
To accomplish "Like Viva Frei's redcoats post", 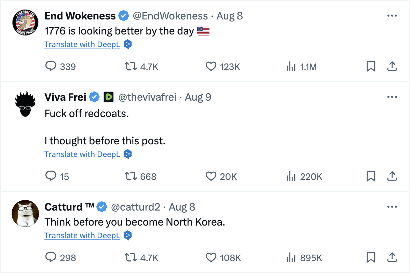I will click(211, 176).
